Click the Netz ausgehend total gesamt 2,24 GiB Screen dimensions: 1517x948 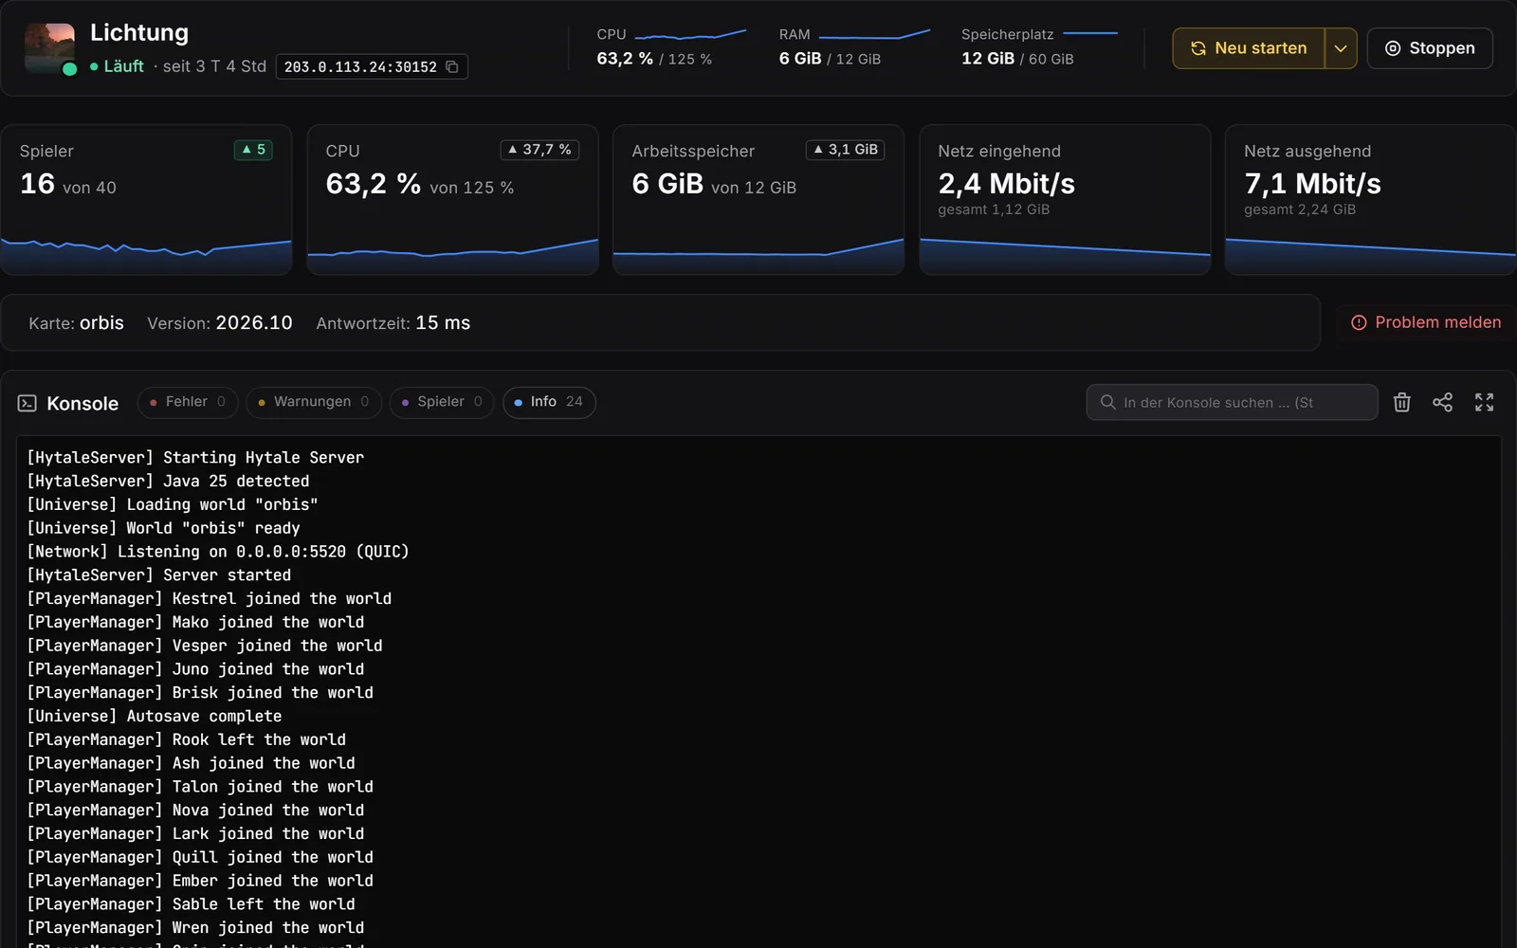pyautogui.click(x=1300, y=210)
